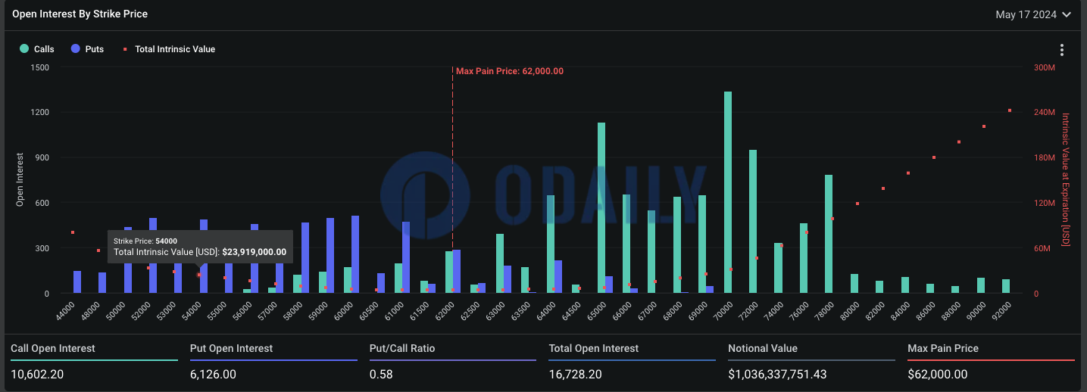
Task: Click the 76000 strike call bar
Action: tap(804, 258)
